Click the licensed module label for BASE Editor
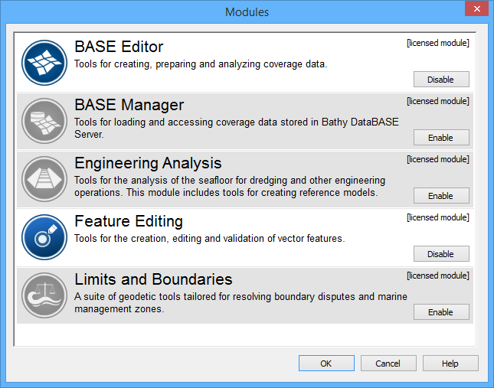 tap(437, 43)
